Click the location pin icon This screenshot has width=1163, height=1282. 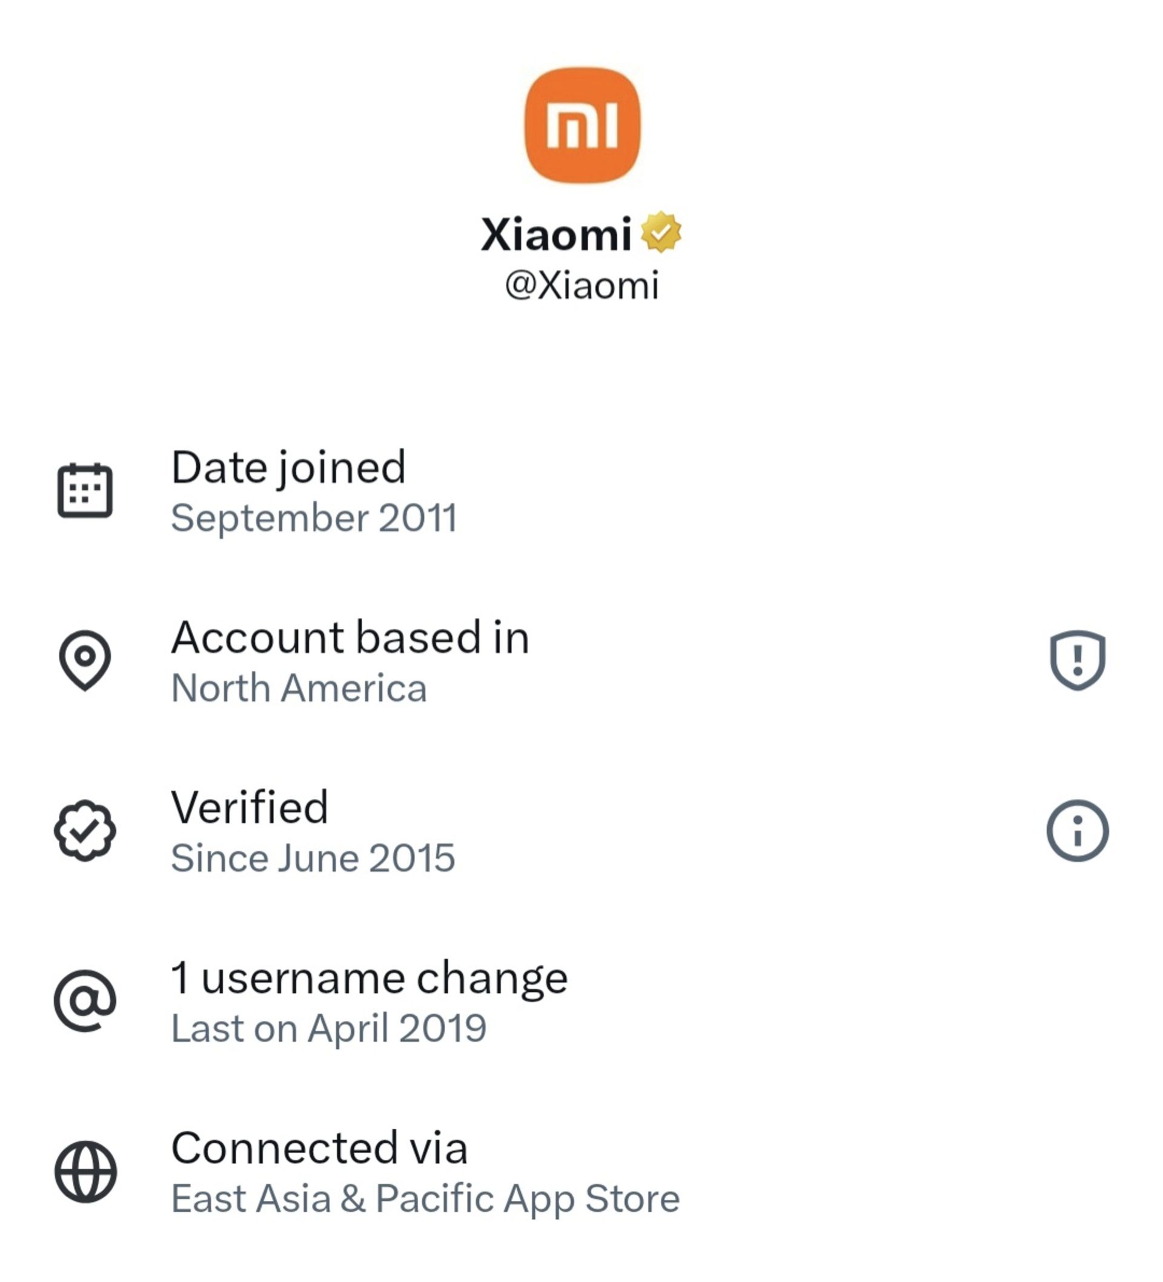(85, 660)
